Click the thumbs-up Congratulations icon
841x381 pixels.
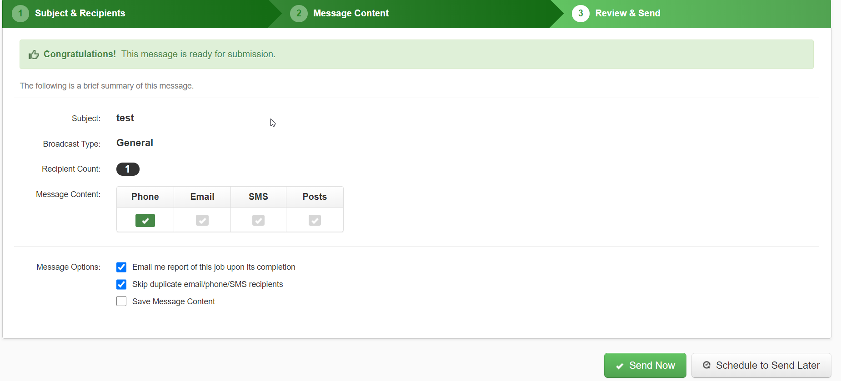[x=34, y=54]
